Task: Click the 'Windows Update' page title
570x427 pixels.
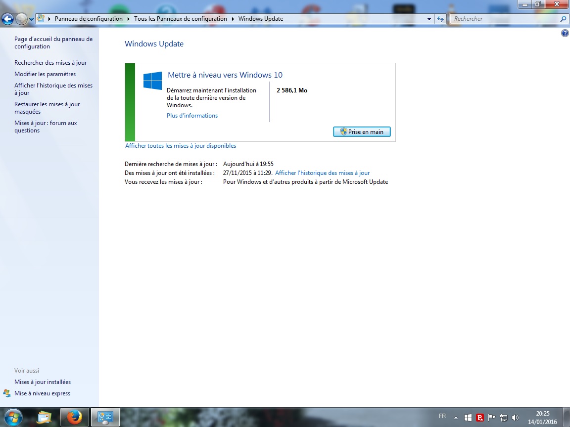Action: (x=154, y=44)
